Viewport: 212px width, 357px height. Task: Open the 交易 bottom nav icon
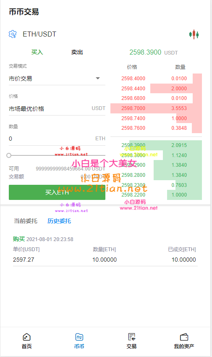coord(131,337)
